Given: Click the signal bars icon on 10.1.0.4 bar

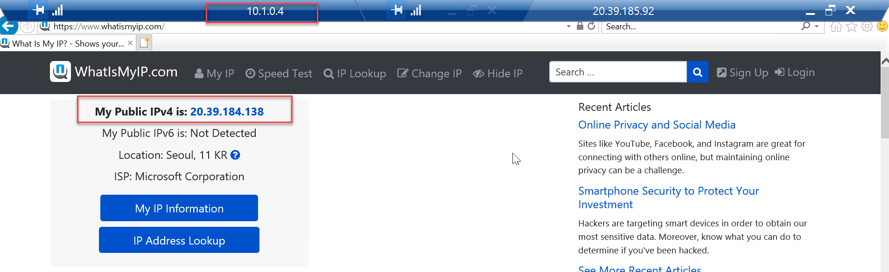Looking at the screenshot, I should click(57, 10).
